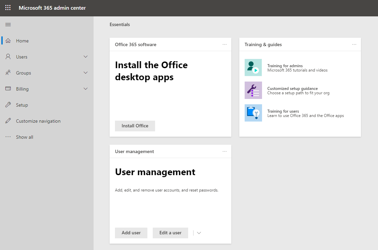Click 'Microsoft 365 tutorials and videos' text

tap(297, 70)
